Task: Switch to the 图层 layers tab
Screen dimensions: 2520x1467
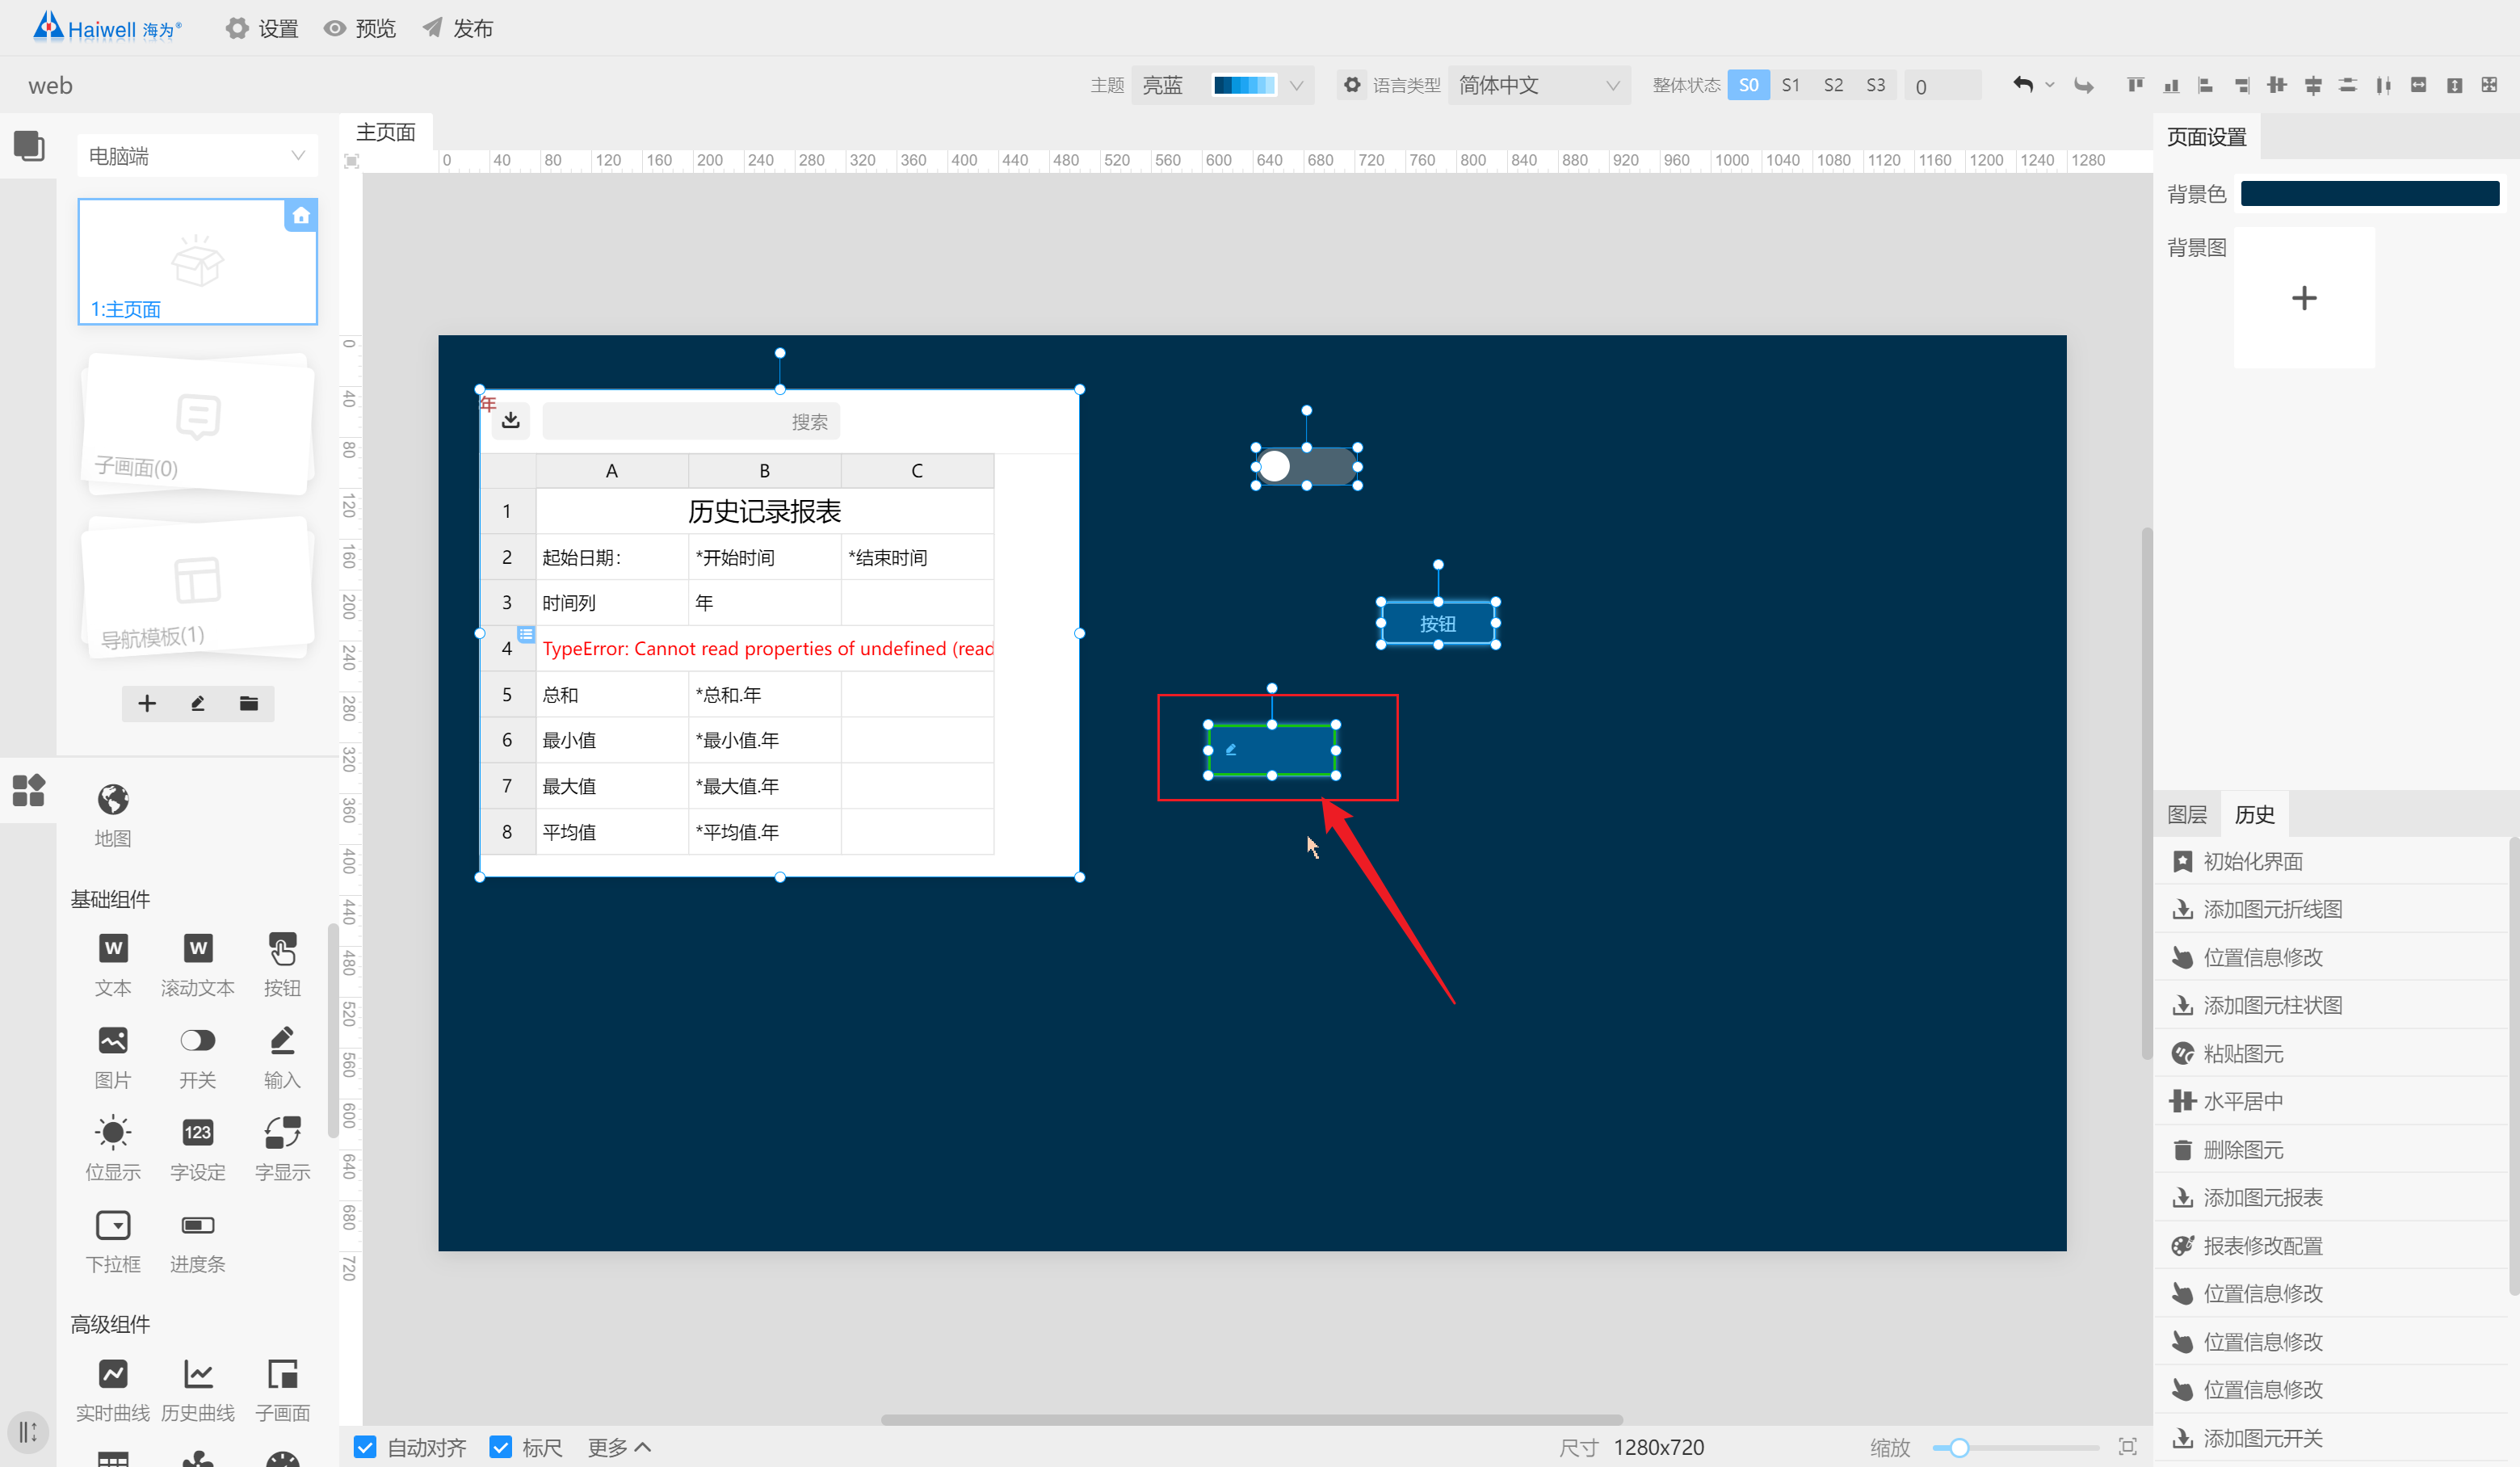Action: tap(2187, 814)
